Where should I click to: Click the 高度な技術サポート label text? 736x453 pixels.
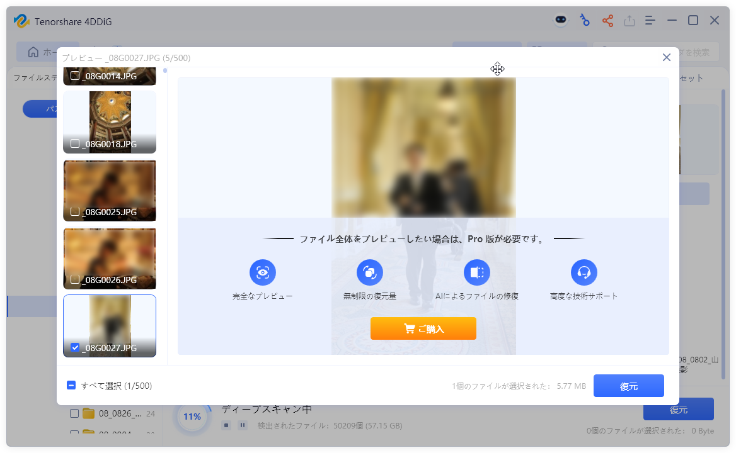point(584,296)
